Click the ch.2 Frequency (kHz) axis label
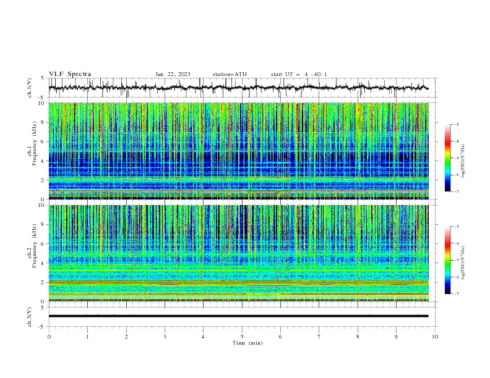490x378 pixels. tap(32, 246)
